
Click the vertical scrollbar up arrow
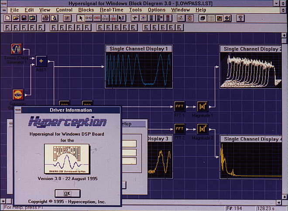[x=284, y=35]
